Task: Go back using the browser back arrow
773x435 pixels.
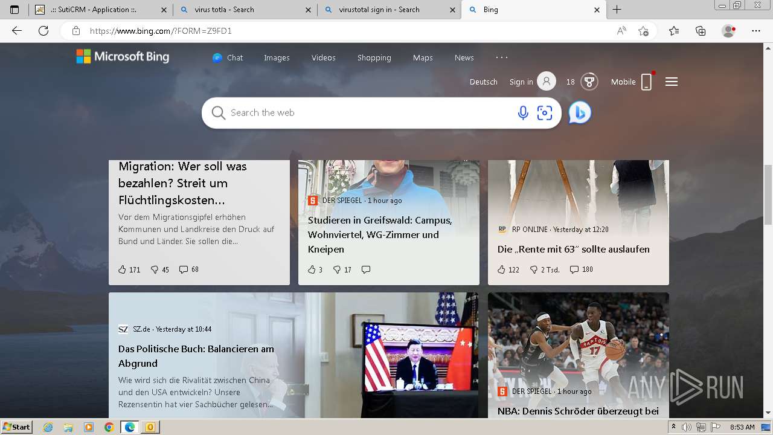Action: click(x=17, y=31)
